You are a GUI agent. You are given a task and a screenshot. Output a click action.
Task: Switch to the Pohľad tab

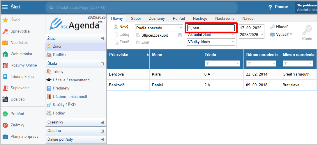[x=179, y=18]
